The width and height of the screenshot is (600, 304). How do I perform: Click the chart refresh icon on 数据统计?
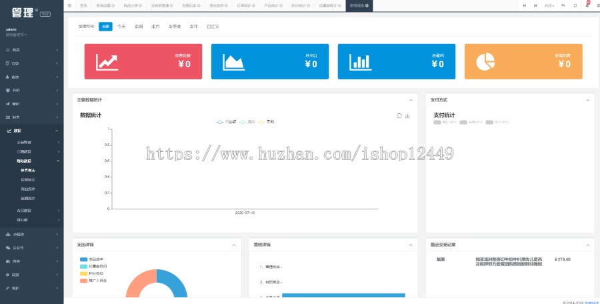[x=399, y=116]
